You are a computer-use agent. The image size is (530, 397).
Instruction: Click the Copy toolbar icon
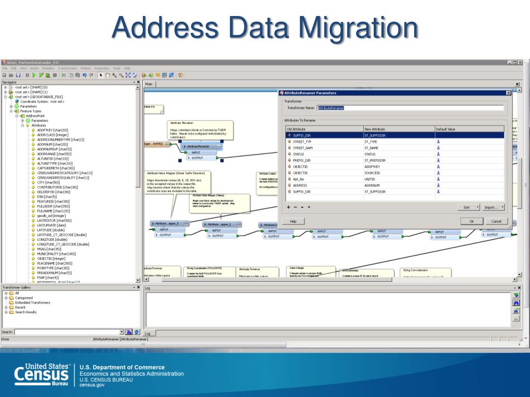[x=70, y=75]
